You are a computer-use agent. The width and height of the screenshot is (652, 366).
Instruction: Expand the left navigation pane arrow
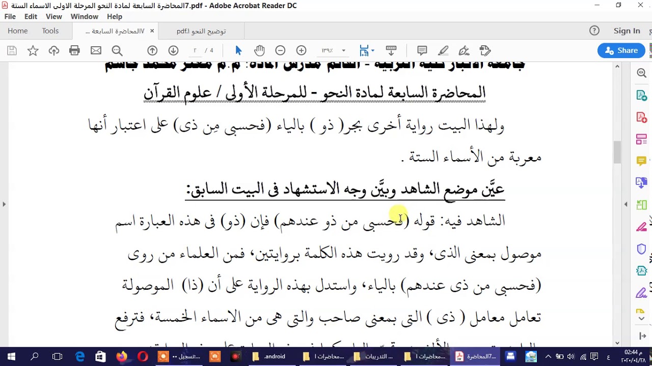pyautogui.click(x=4, y=204)
